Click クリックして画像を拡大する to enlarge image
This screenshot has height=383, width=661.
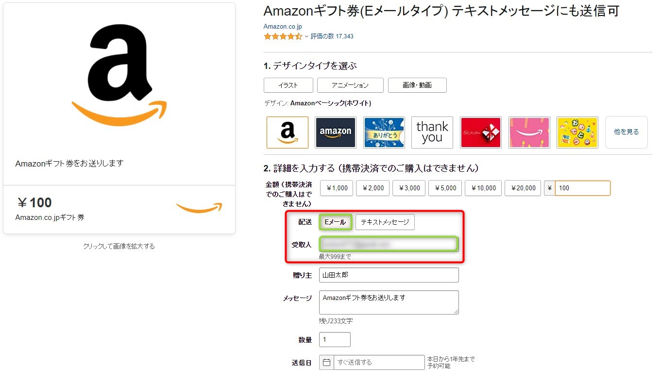119,246
